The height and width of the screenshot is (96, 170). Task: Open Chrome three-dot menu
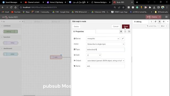167,7
